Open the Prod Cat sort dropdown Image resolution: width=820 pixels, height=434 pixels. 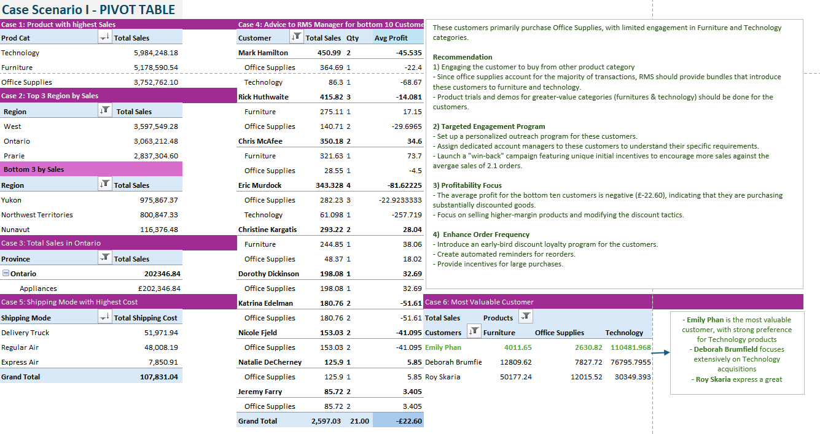coord(105,38)
